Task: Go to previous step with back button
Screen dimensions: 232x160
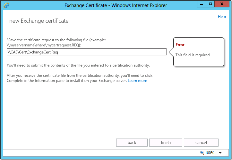Action: click(132, 143)
